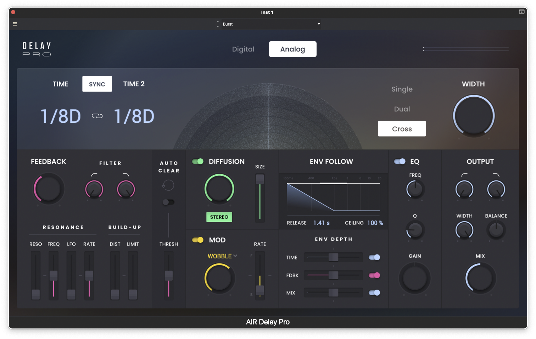Open the Wobble mod type dropdown
The image size is (536, 339).
(x=222, y=256)
